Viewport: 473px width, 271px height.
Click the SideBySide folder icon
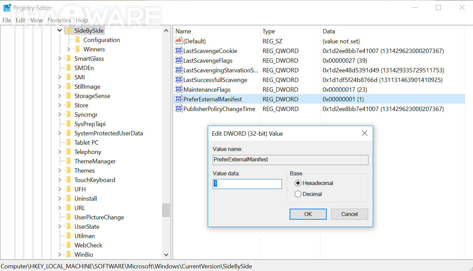pos(68,31)
